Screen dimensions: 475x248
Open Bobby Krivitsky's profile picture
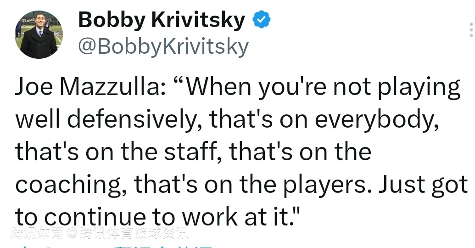39,34
